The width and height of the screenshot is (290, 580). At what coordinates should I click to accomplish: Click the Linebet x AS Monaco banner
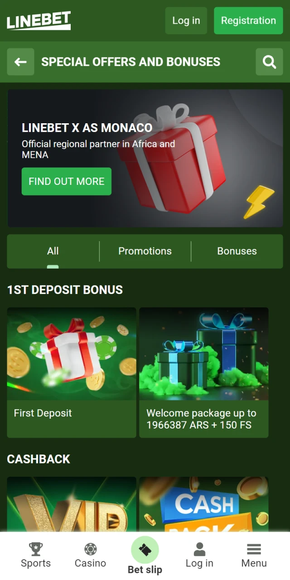coord(145,158)
